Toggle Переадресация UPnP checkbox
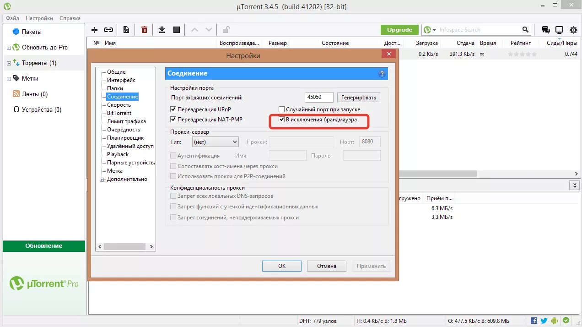This screenshot has width=582, height=327. [173, 109]
